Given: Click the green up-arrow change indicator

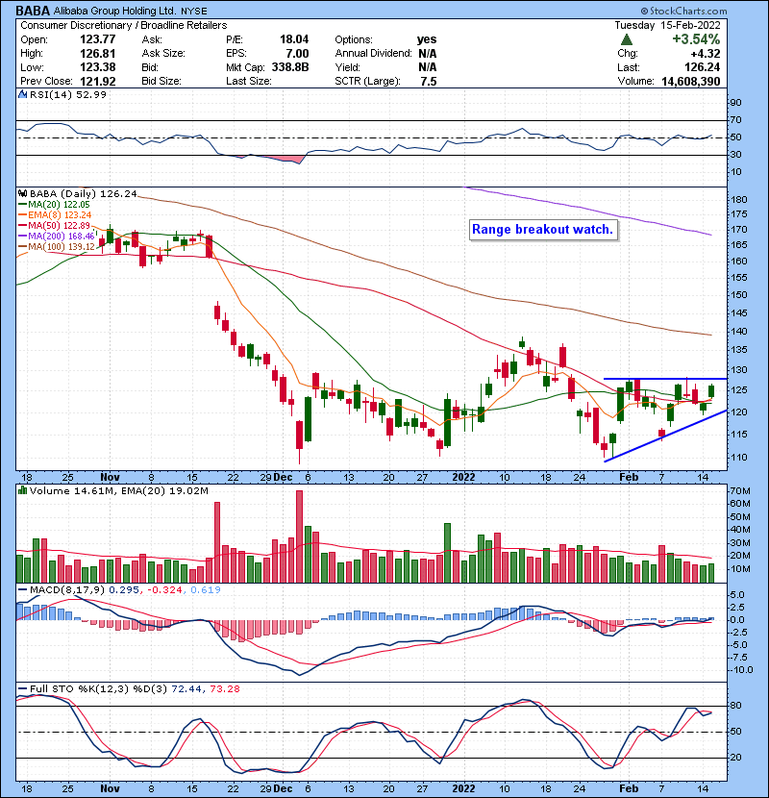Looking at the screenshot, I should [627, 39].
